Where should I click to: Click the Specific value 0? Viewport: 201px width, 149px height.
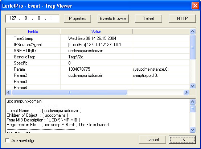69,63
